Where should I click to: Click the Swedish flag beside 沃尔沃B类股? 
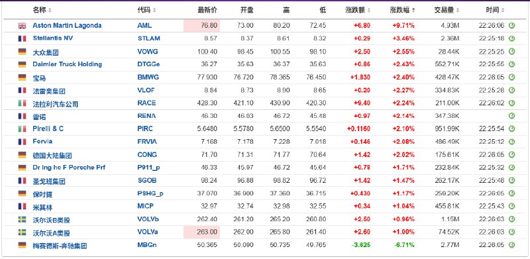pyautogui.click(x=22, y=219)
